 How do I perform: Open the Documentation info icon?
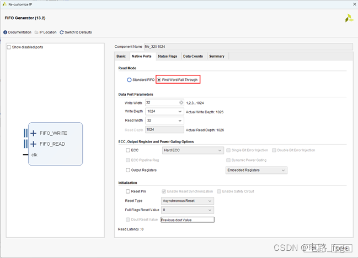(6, 32)
